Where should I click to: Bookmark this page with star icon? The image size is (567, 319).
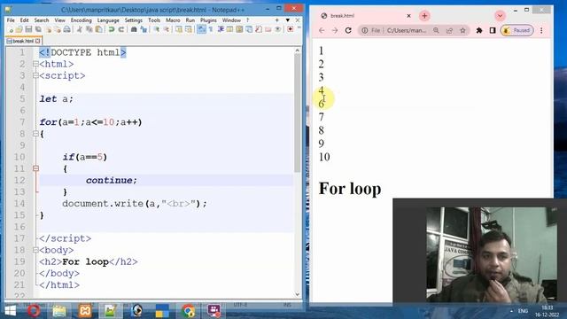[462, 30]
